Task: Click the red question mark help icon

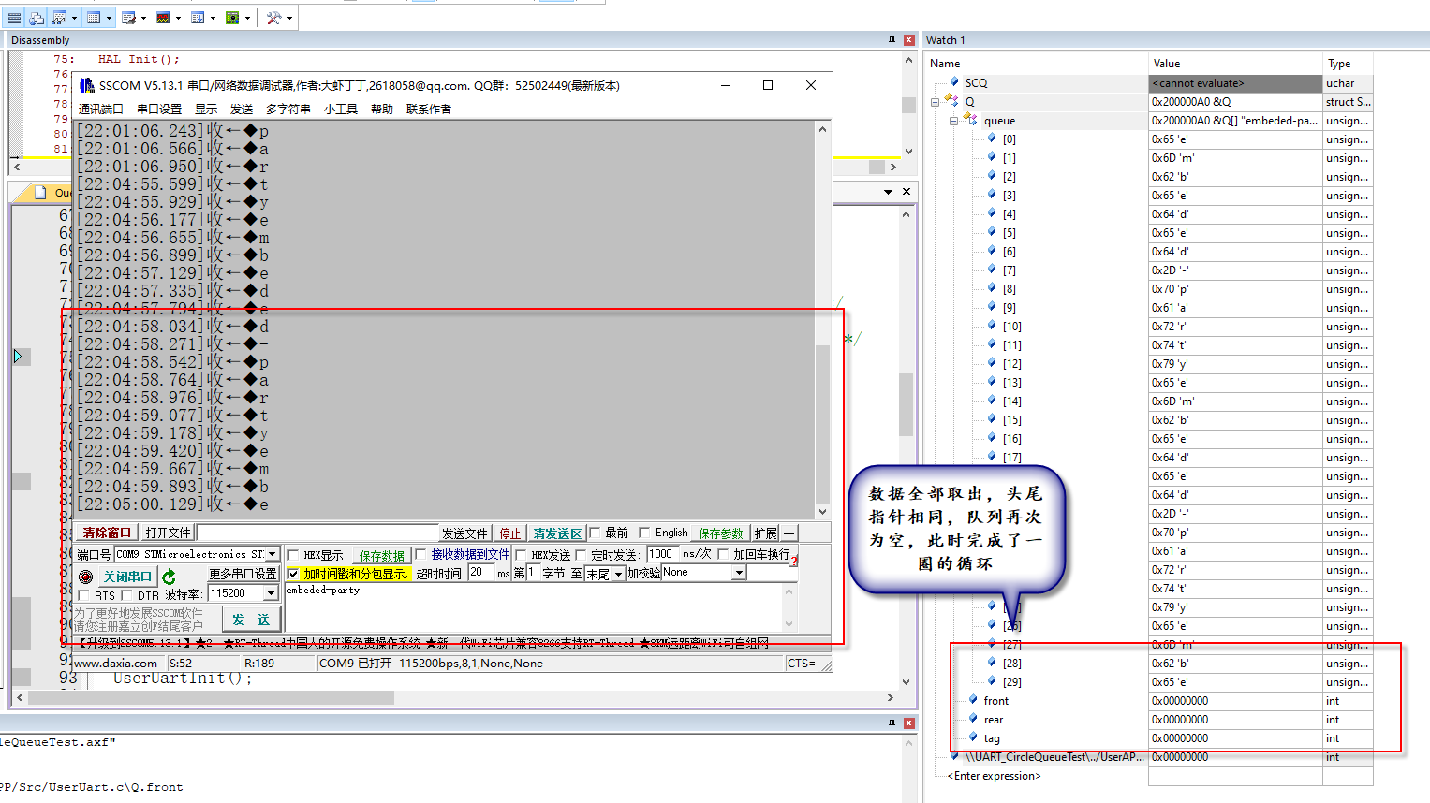Action: click(x=794, y=561)
